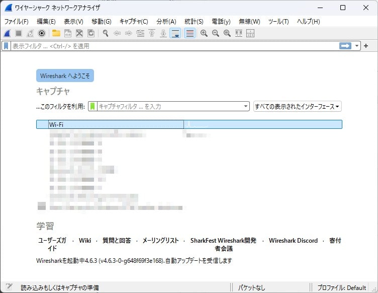
Task: Jump to the first packet icon
Action: coord(152,33)
